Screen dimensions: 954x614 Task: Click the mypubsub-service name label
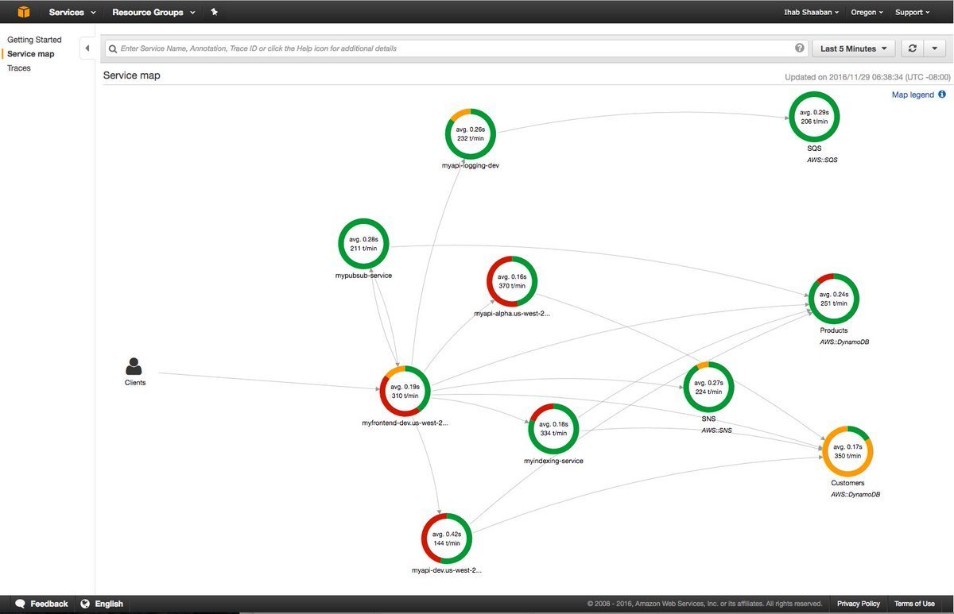click(x=363, y=276)
